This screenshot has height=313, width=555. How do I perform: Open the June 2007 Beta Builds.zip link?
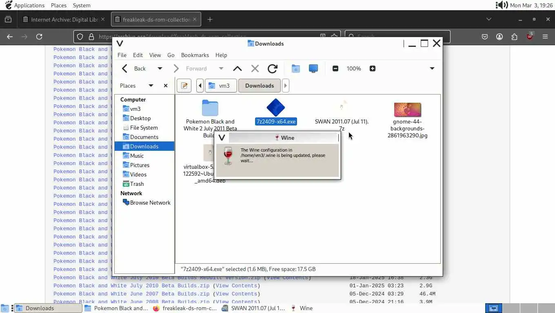pyautogui.click(x=131, y=294)
